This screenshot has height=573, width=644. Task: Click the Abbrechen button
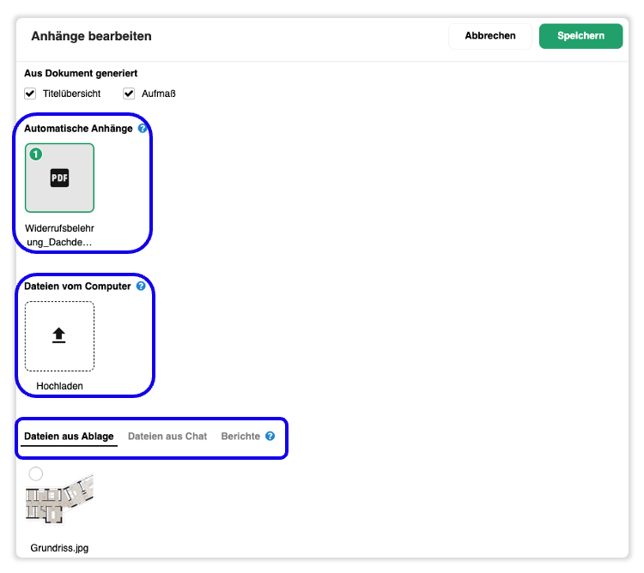[490, 36]
